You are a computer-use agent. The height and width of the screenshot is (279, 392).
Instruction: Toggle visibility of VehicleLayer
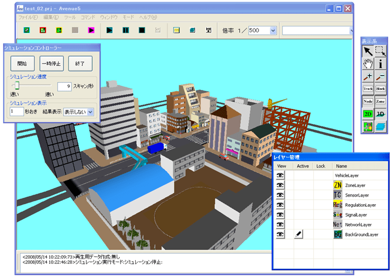281,176
